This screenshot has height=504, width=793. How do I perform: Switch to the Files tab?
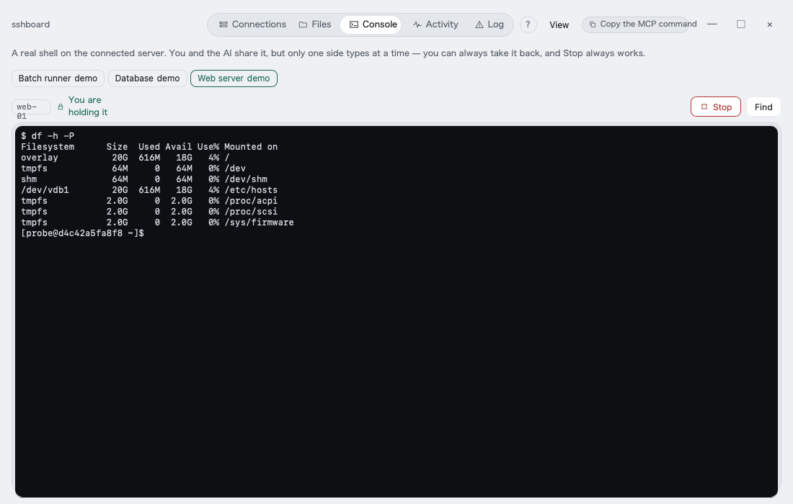click(314, 24)
